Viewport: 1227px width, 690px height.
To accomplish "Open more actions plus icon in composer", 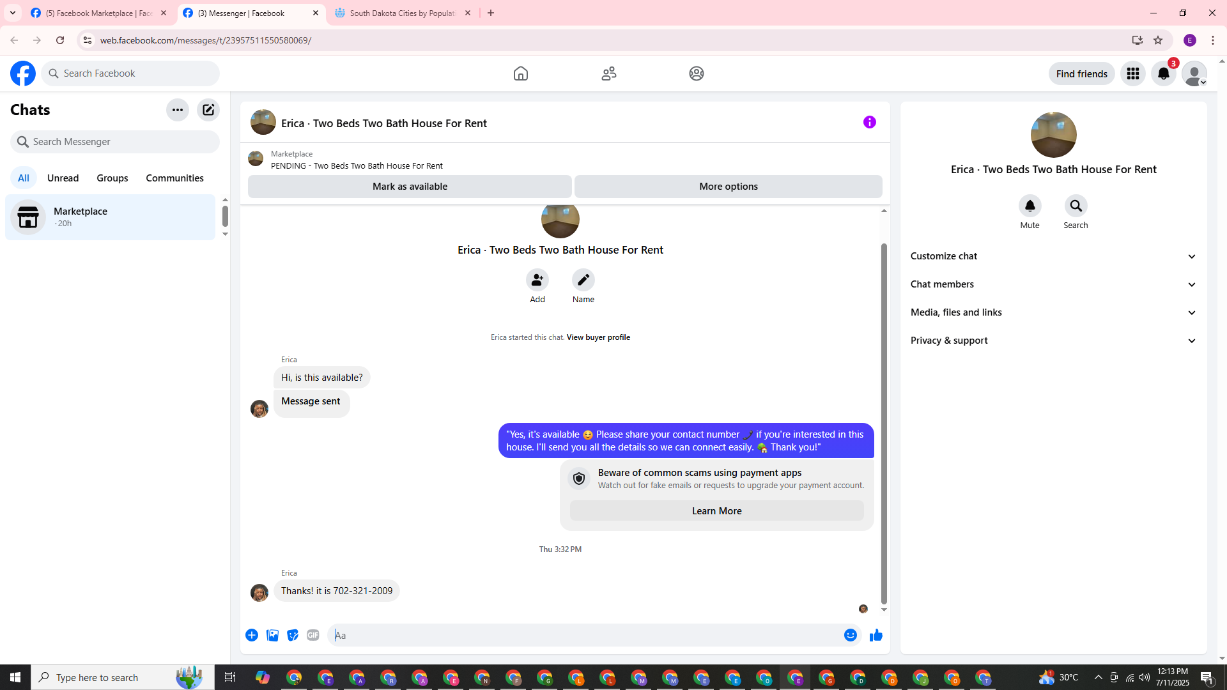I will [252, 635].
